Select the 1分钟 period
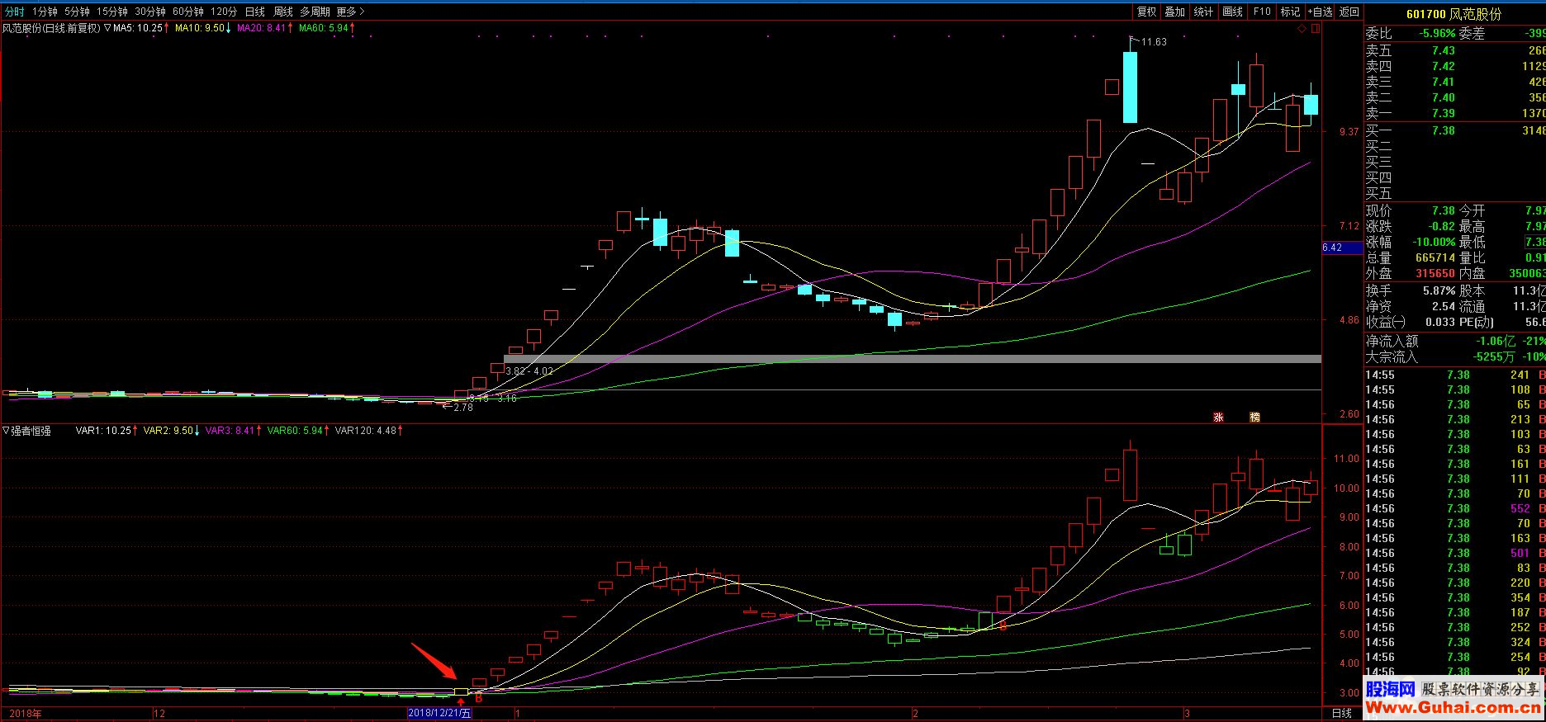Viewport: 1546px width, 722px height. pyautogui.click(x=45, y=12)
